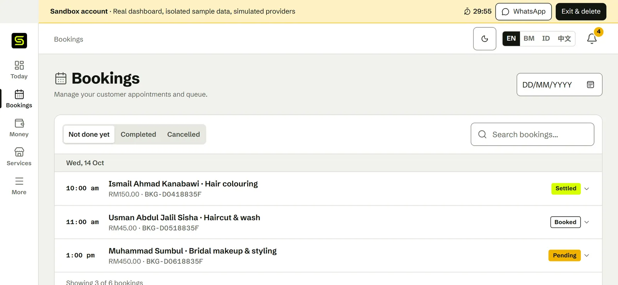Click the notification badge showing 4
This screenshot has height=285, width=618.
pyautogui.click(x=599, y=32)
